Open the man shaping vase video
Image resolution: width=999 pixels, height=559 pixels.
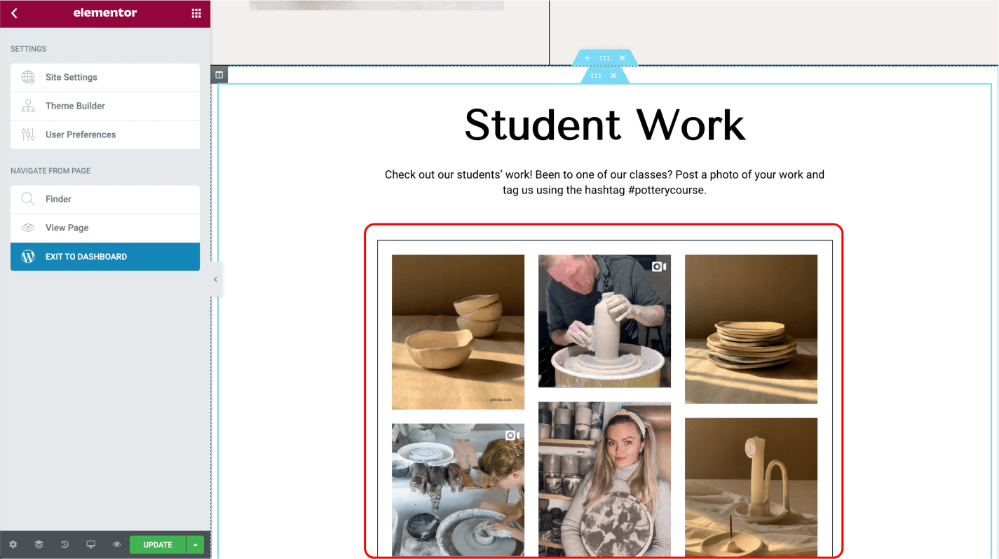[x=604, y=321]
